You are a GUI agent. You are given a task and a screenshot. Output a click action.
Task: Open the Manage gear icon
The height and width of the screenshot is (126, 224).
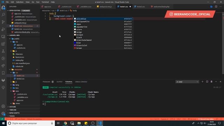tap(3, 113)
